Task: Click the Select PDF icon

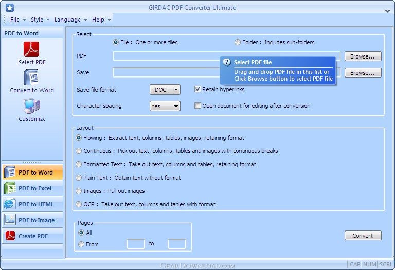Action: [x=31, y=49]
